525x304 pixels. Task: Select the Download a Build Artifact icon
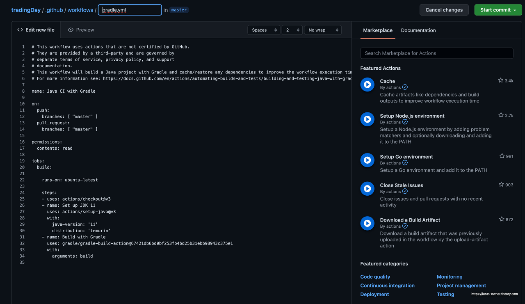[x=367, y=223]
